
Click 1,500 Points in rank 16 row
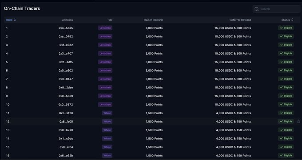154,156
